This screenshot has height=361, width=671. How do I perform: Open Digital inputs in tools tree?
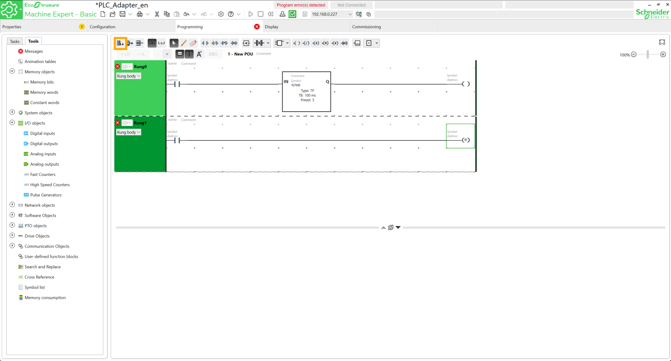coord(42,133)
